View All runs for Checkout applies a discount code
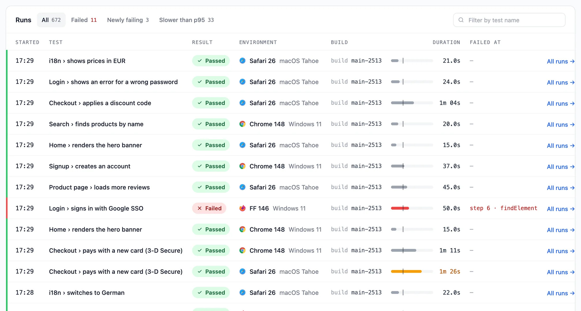The image size is (581, 311). (x=561, y=103)
